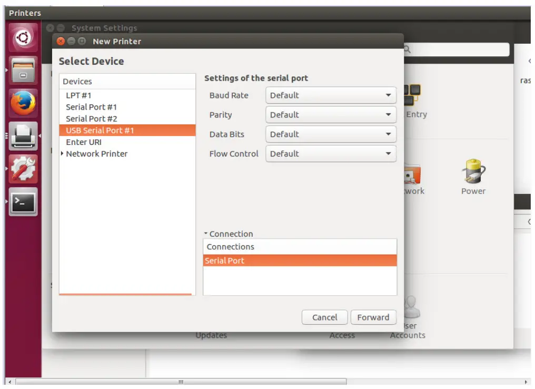The height and width of the screenshot is (389, 535).
Task: Click the Connections column header
Action: (300, 247)
